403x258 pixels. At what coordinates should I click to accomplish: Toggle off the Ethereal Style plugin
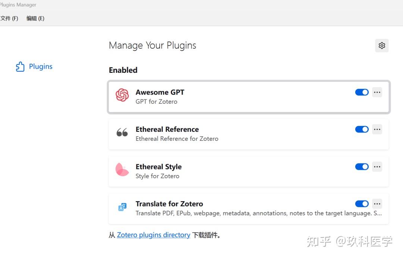[x=362, y=167]
